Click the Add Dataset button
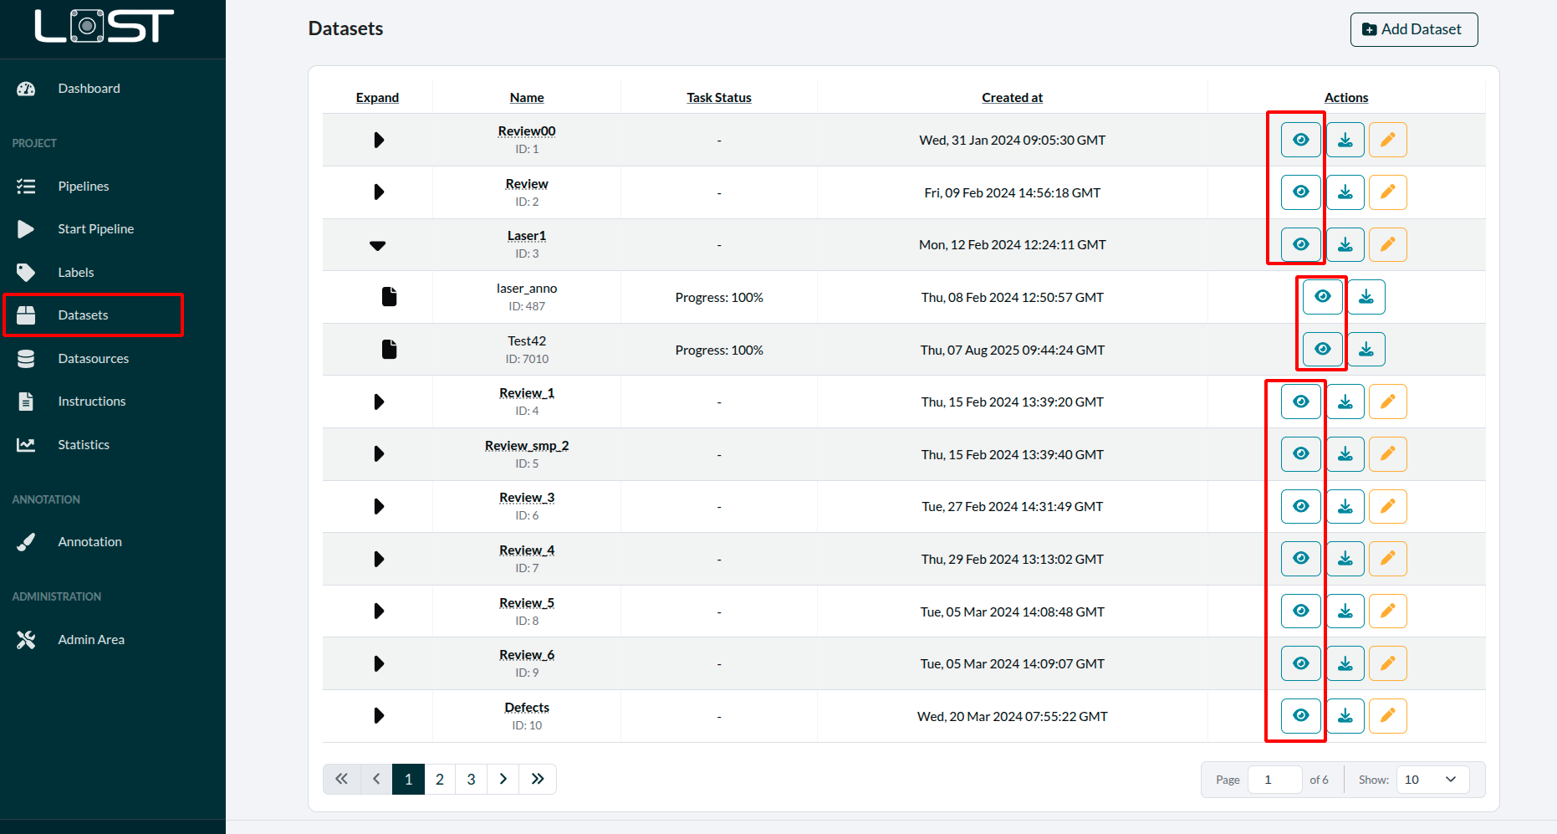Screen dimensions: 1557x834 point(1413,29)
